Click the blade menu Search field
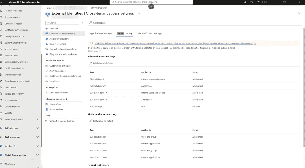The image size is (305, 168). tap(62, 23)
